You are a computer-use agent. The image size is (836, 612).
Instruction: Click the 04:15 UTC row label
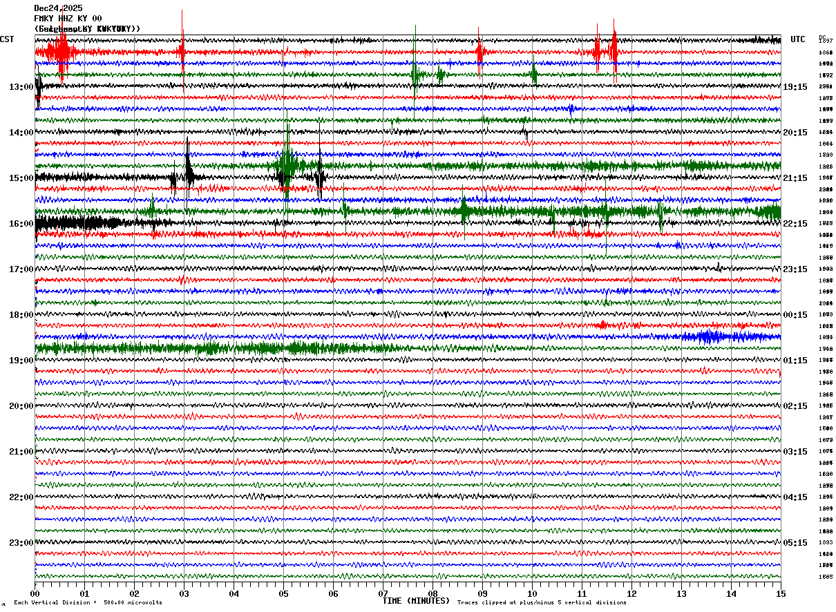coord(795,497)
